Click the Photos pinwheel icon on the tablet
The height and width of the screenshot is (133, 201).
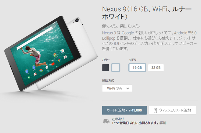59,60
